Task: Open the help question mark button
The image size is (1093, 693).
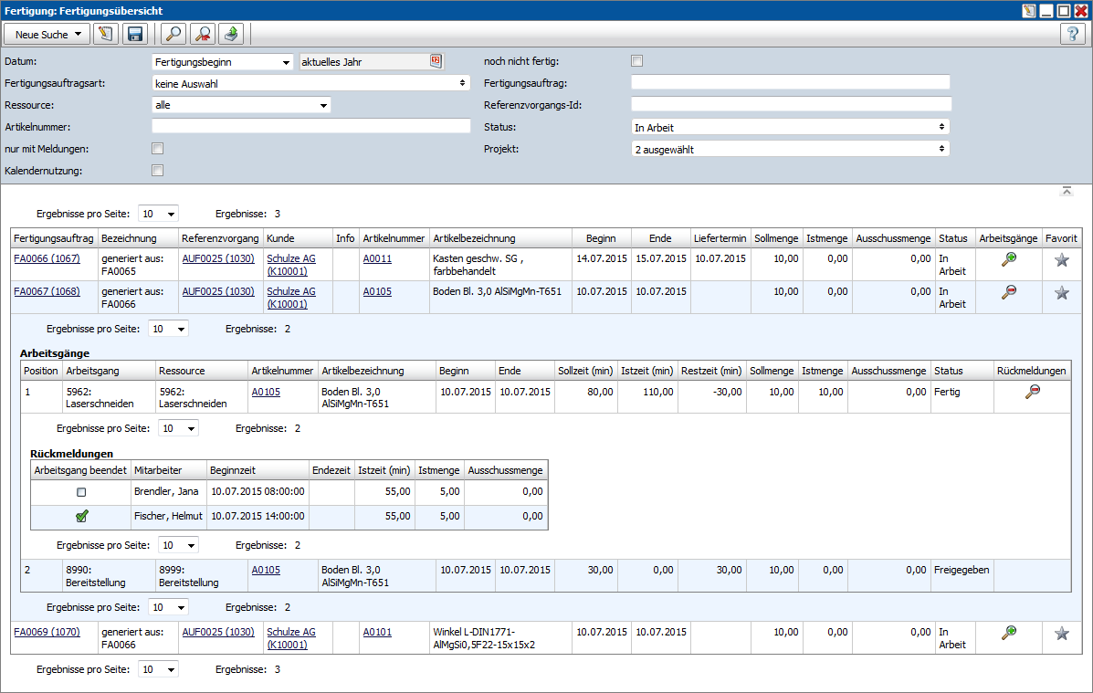Action: point(1072,35)
